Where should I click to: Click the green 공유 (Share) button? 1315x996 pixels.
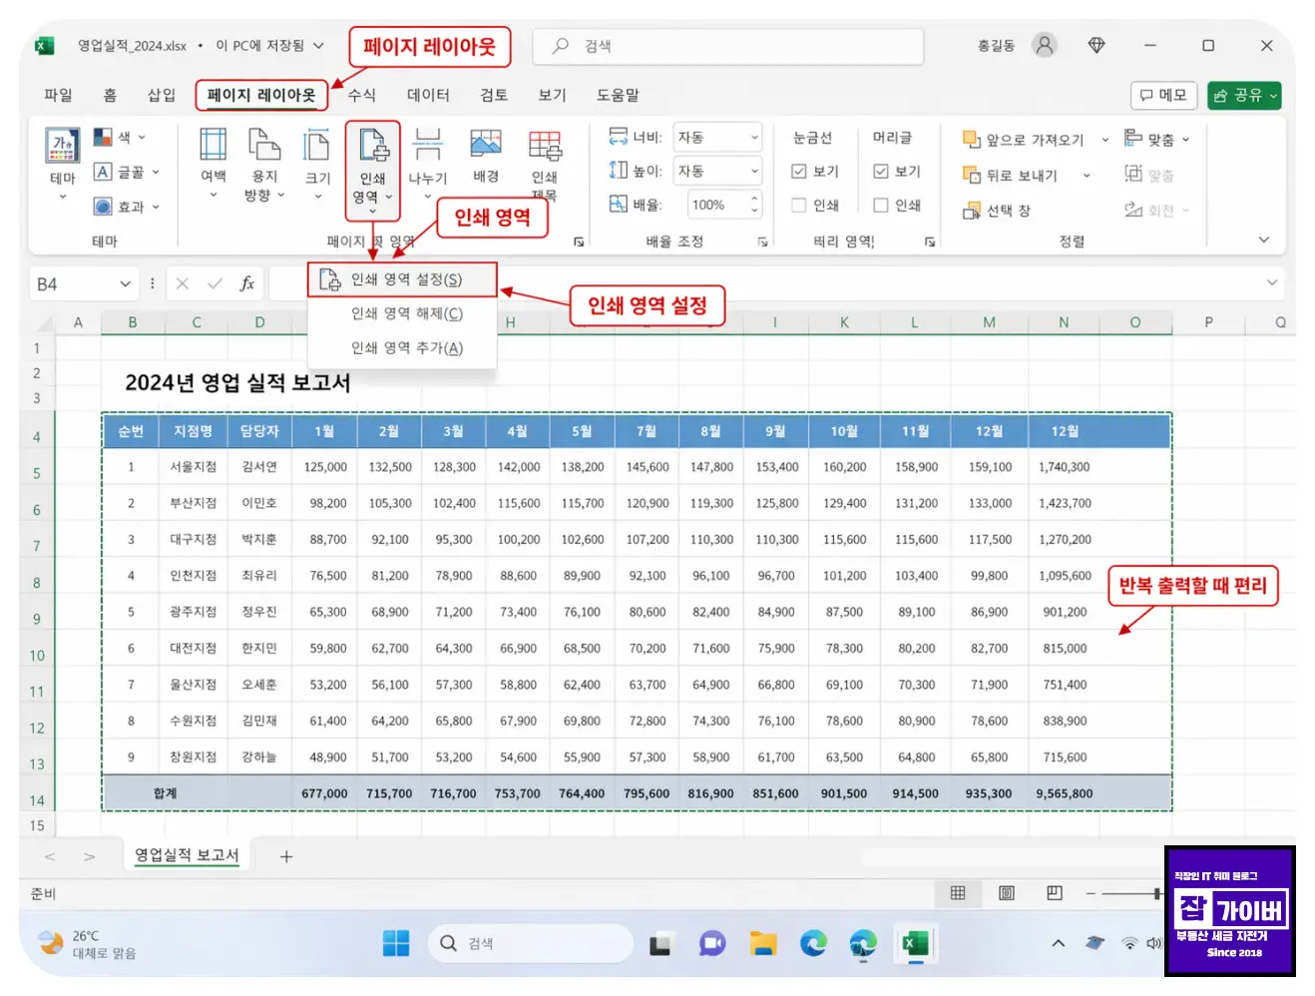pos(1244,95)
